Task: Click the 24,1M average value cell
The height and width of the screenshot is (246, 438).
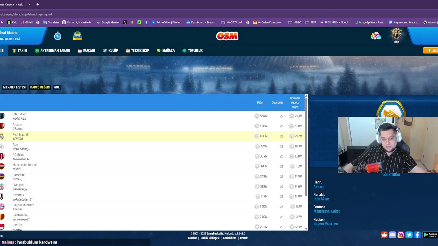Action: coord(296,116)
